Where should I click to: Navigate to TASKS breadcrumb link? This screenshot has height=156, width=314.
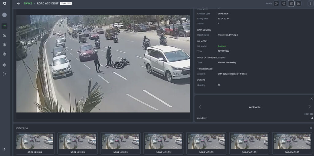click(x=28, y=3)
